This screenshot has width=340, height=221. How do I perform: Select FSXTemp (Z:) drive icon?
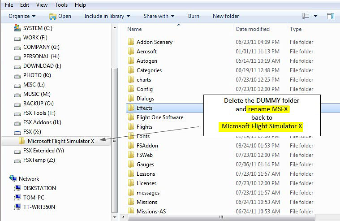click(17, 161)
